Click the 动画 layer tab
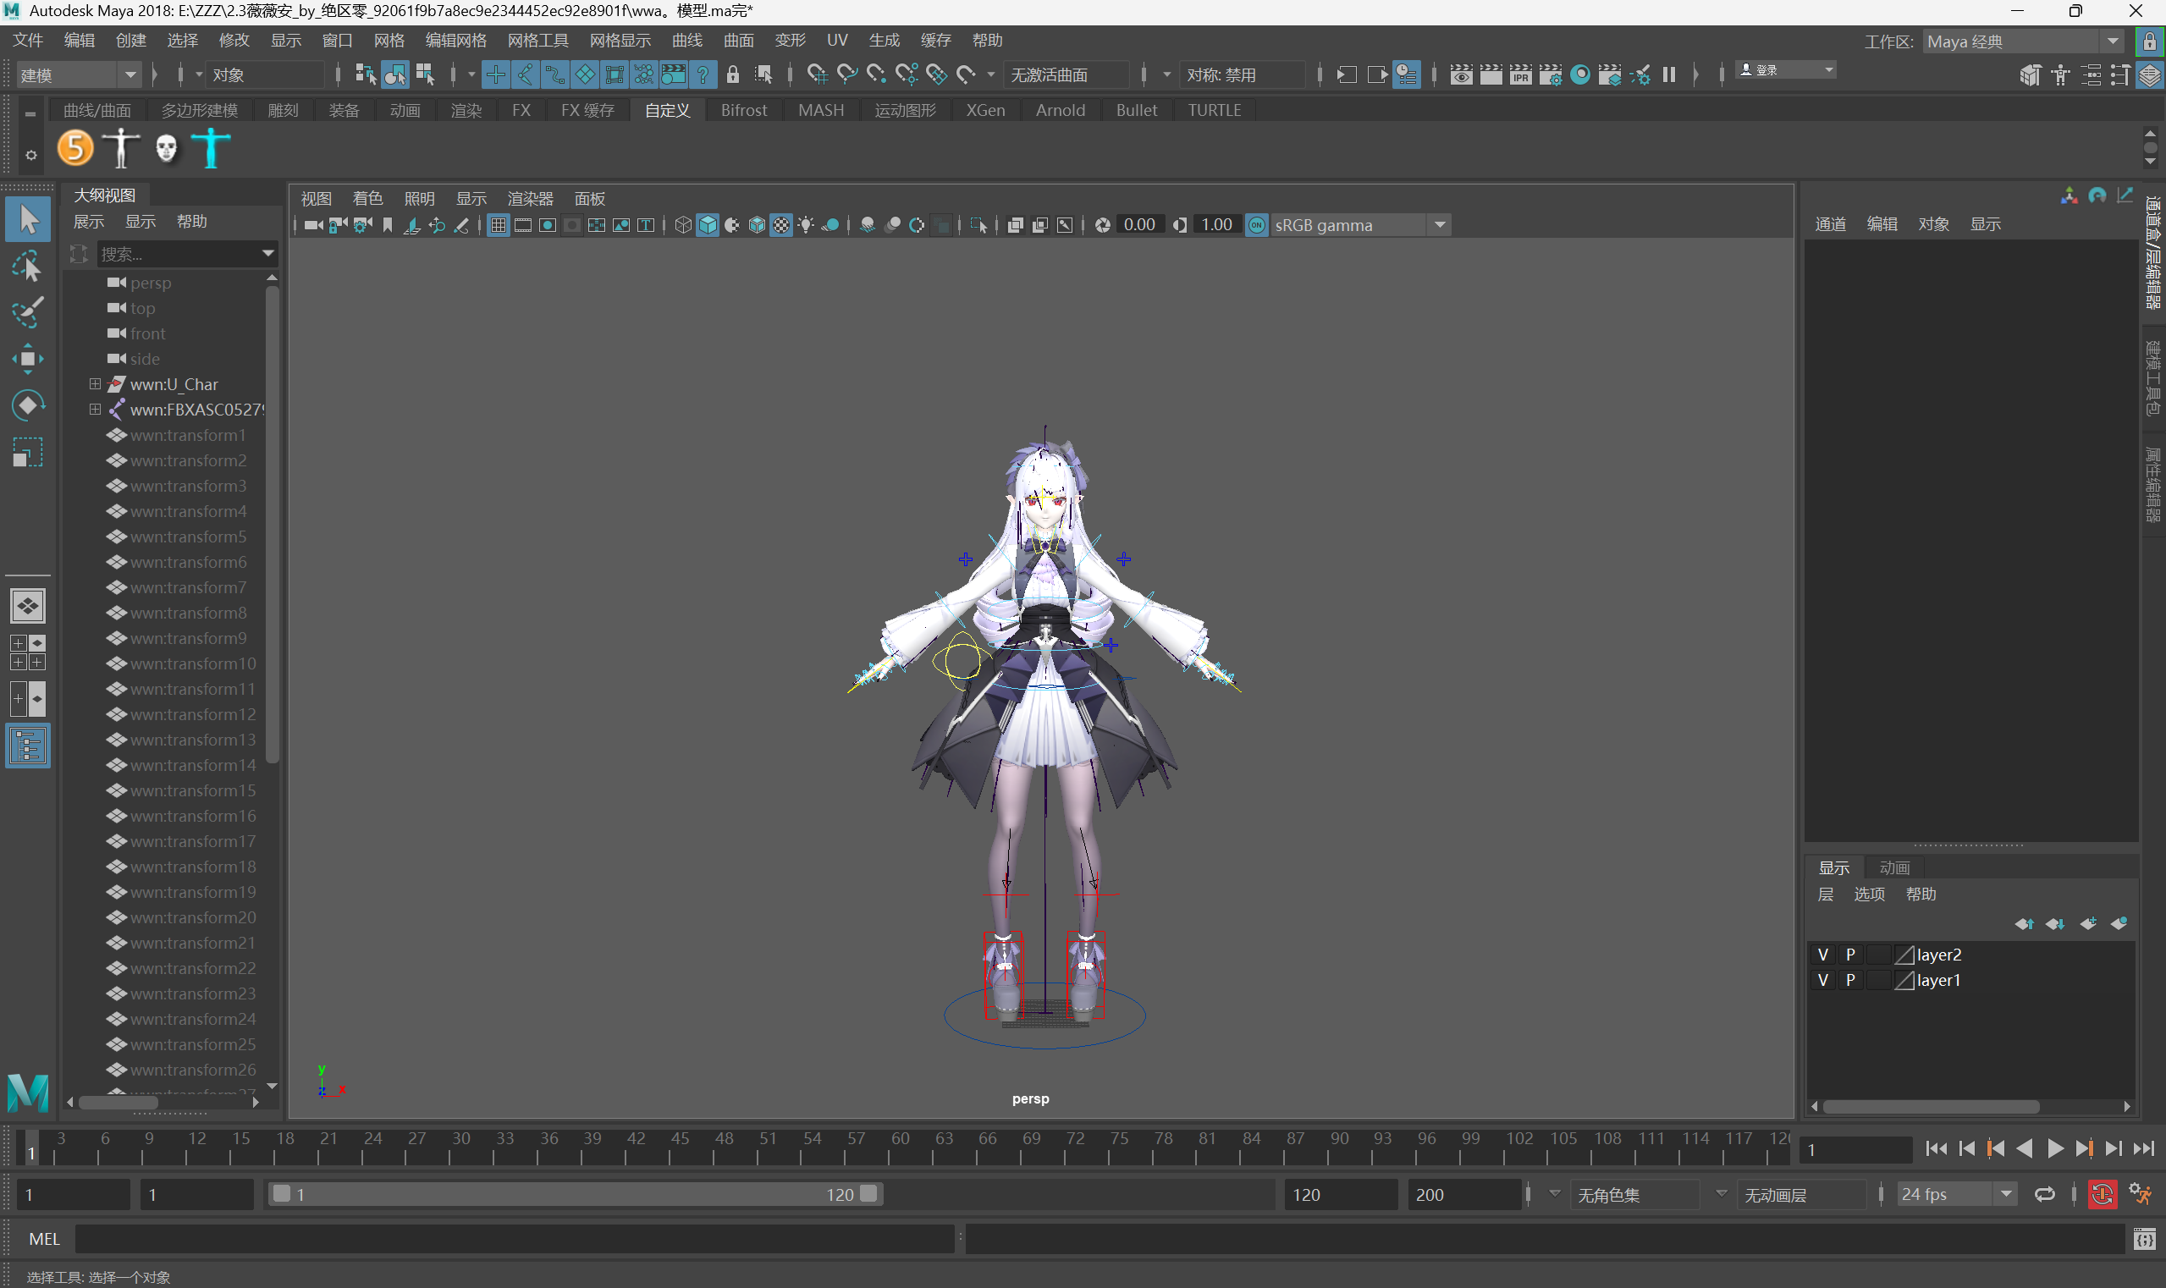2166x1288 pixels. (1893, 867)
